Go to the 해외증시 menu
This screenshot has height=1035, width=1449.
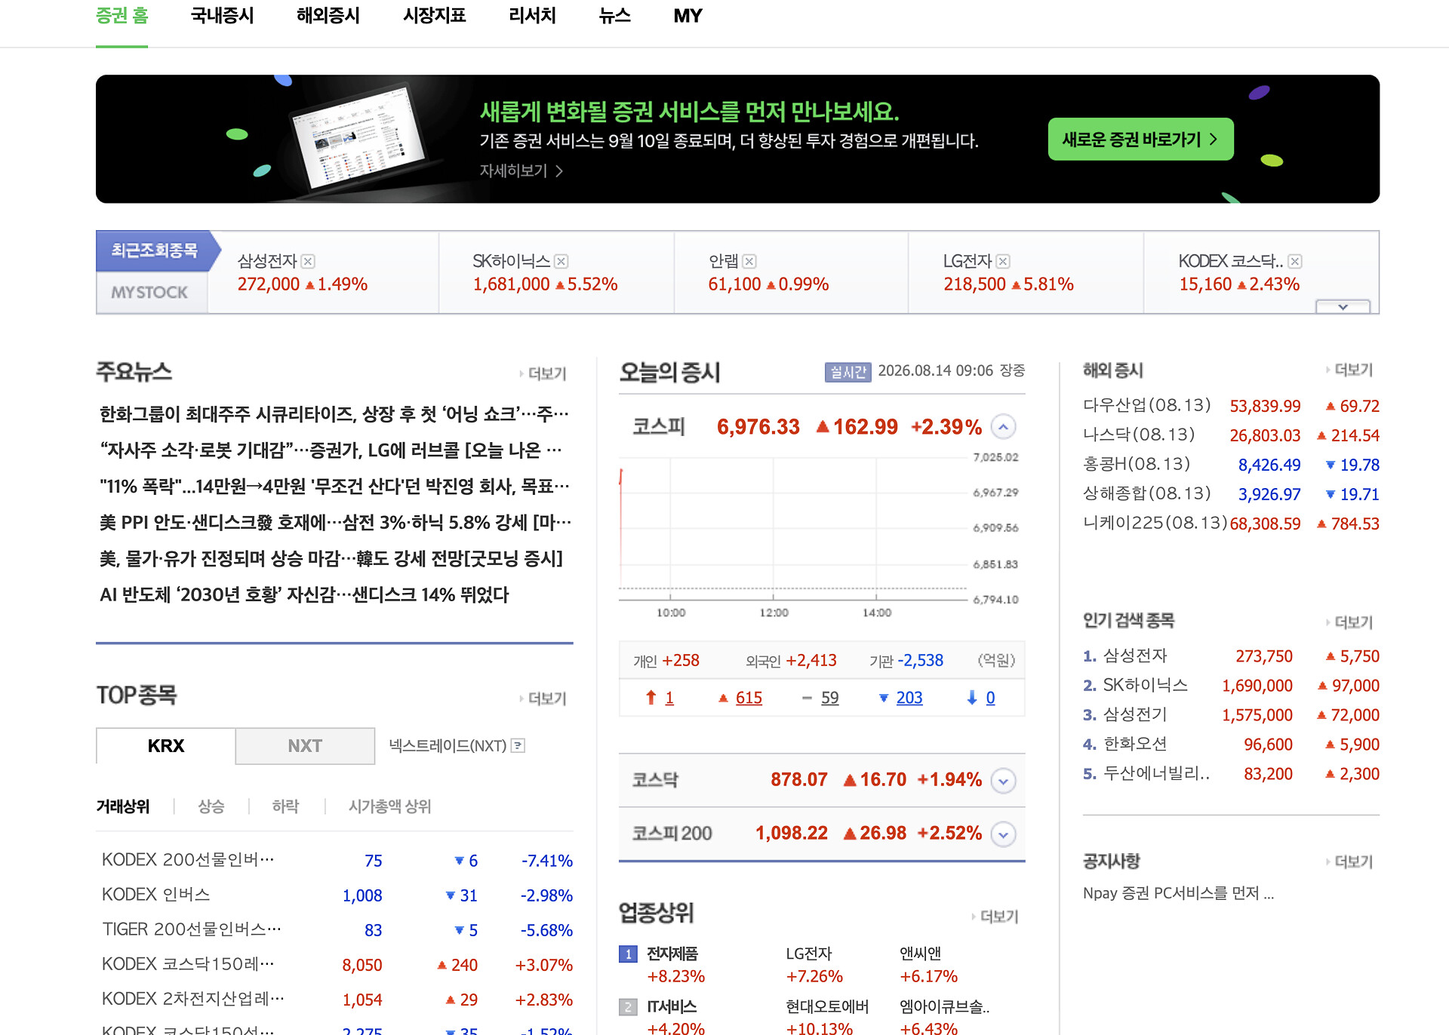click(x=328, y=16)
